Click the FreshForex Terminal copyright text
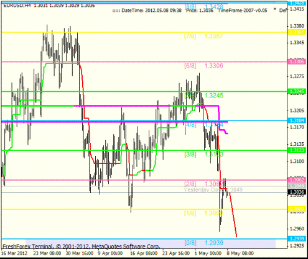 point(81,247)
